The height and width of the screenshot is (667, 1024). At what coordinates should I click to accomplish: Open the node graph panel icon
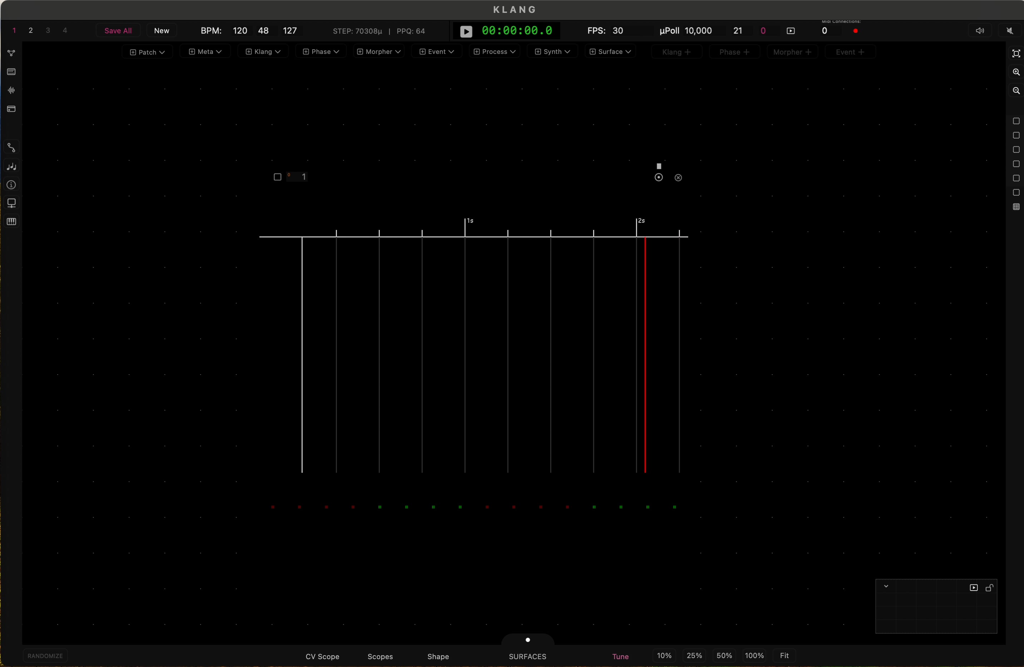[12, 53]
